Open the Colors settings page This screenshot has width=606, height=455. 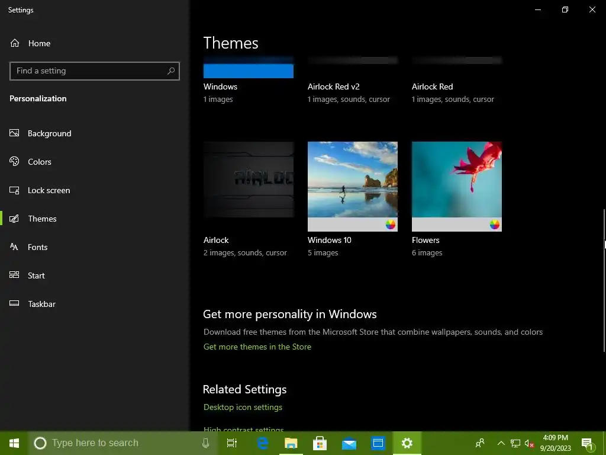pos(40,162)
